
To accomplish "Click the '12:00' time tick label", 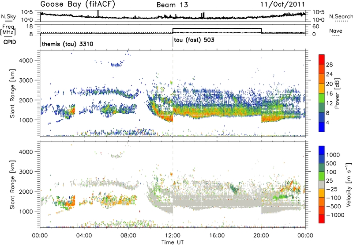I will [173, 235].
